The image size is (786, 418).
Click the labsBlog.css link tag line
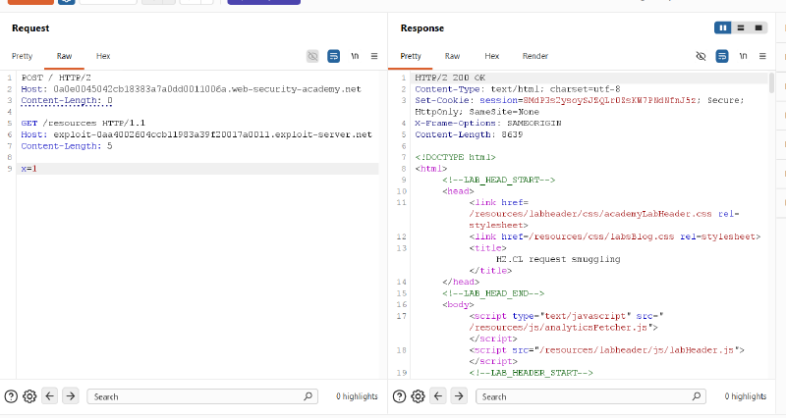(x=615, y=236)
